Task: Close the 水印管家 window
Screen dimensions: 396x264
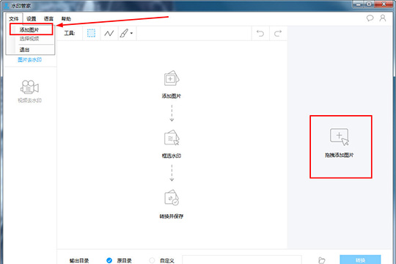Action: [384, 4]
